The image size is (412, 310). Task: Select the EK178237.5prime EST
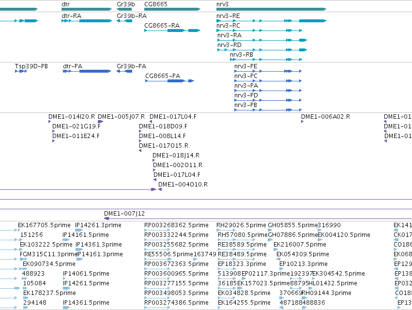pyautogui.click(x=26, y=298)
